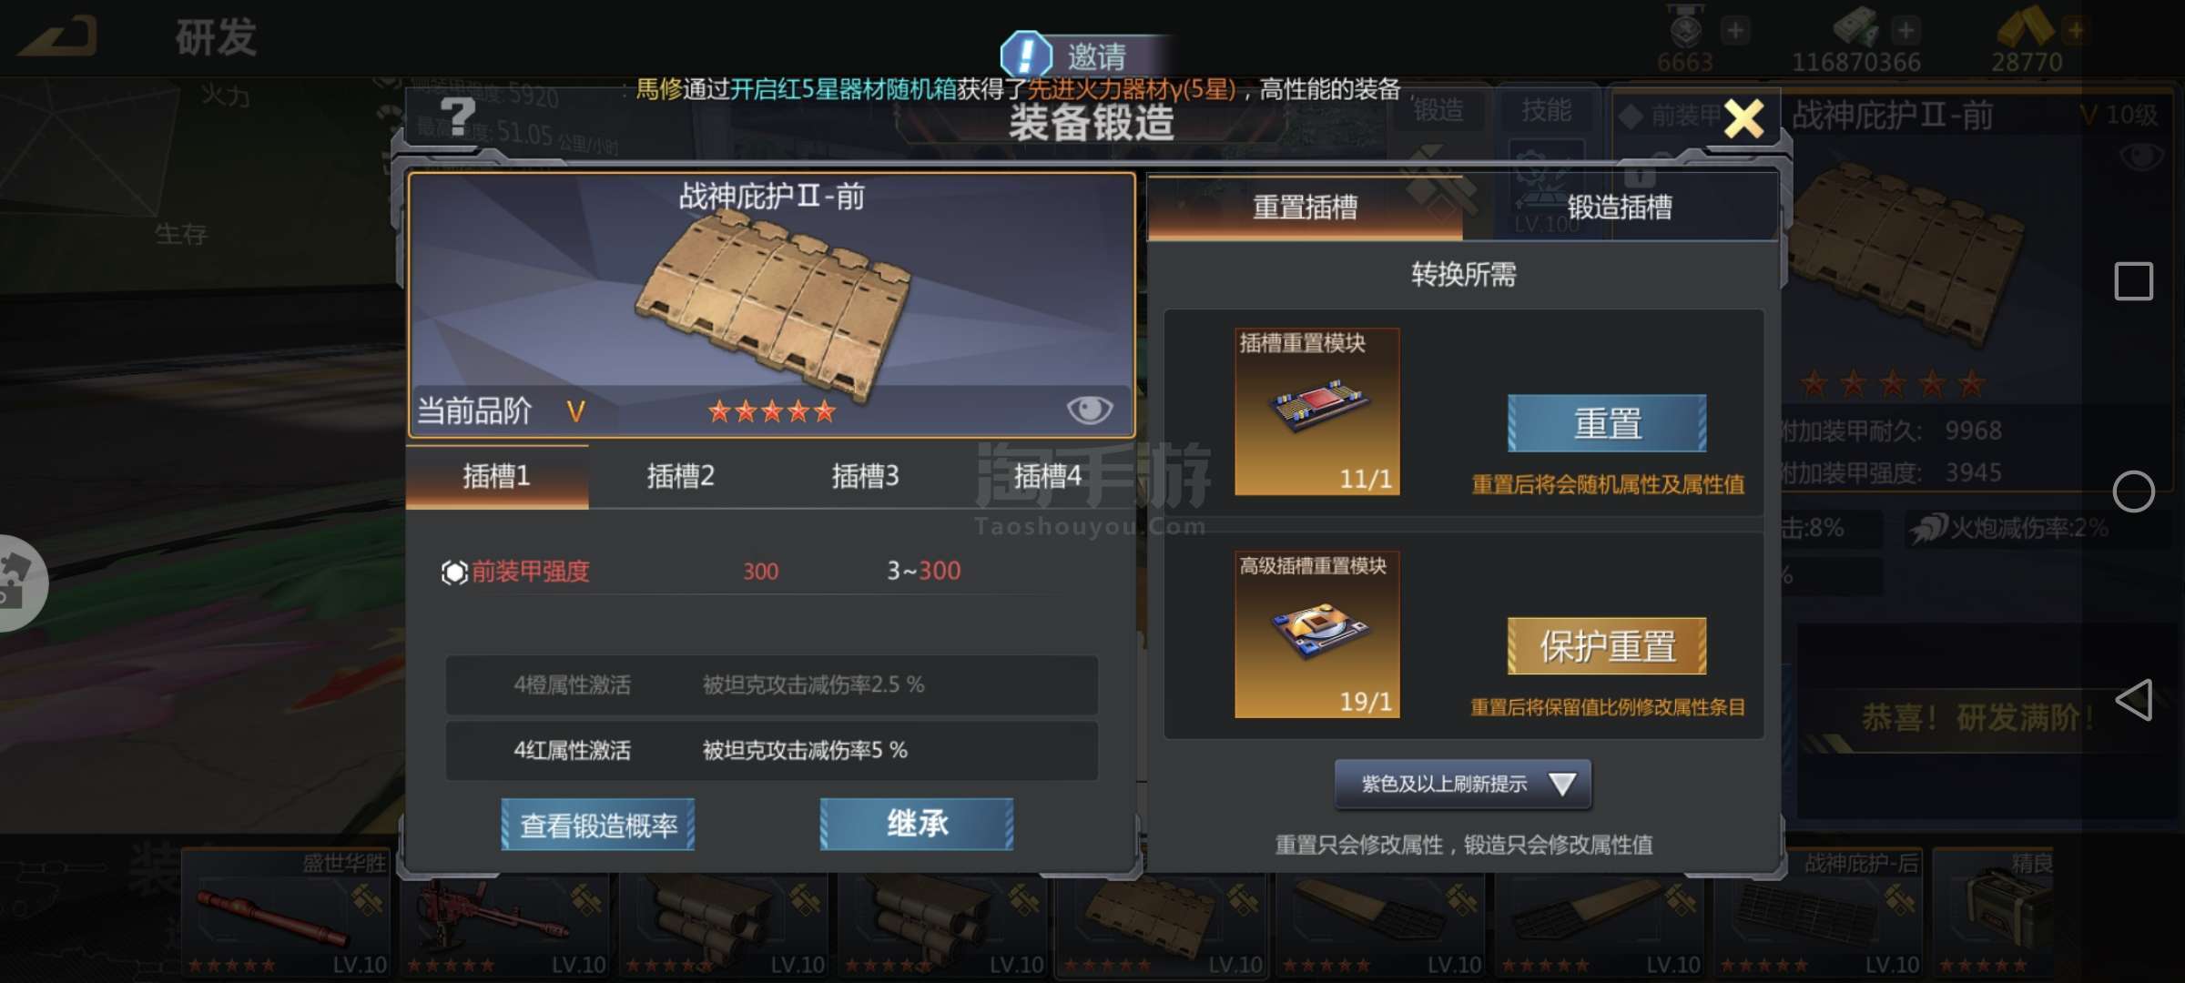Click the 查看锻造概率 button
The image size is (2185, 983).
click(x=598, y=825)
